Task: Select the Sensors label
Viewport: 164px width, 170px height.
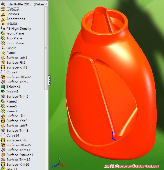Action: point(13,14)
